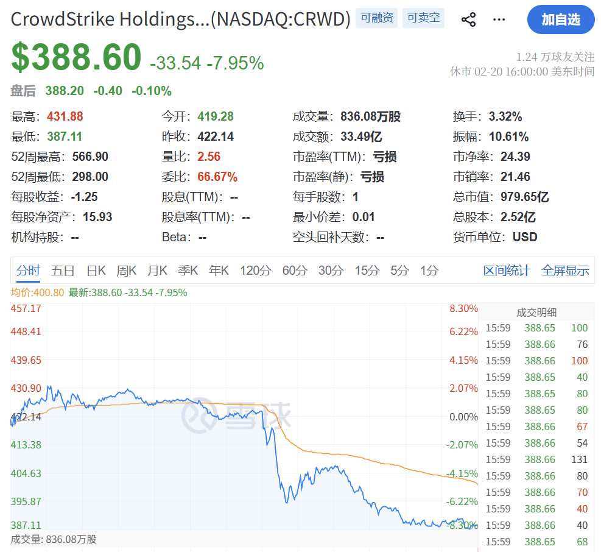Switch to the 1分 interval tab

click(x=429, y=271)
